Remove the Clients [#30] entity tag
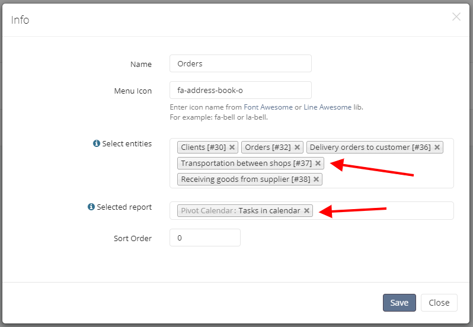 click(232, 148)
